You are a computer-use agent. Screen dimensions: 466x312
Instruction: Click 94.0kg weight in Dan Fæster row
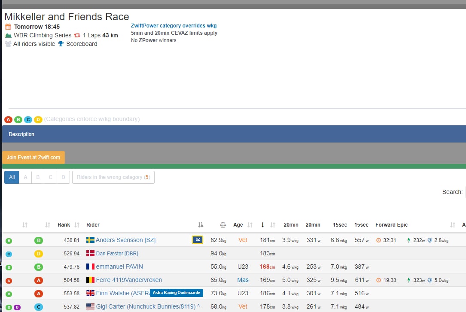coord(219,253)
